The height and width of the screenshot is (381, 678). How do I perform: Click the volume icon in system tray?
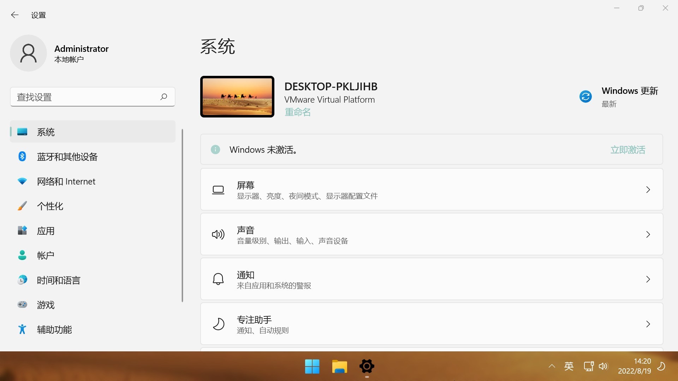(603, 366)
